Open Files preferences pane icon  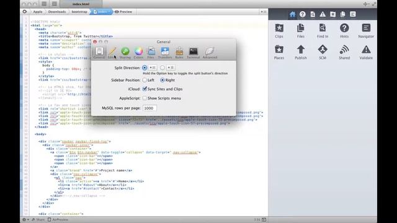tap(151, 53)
